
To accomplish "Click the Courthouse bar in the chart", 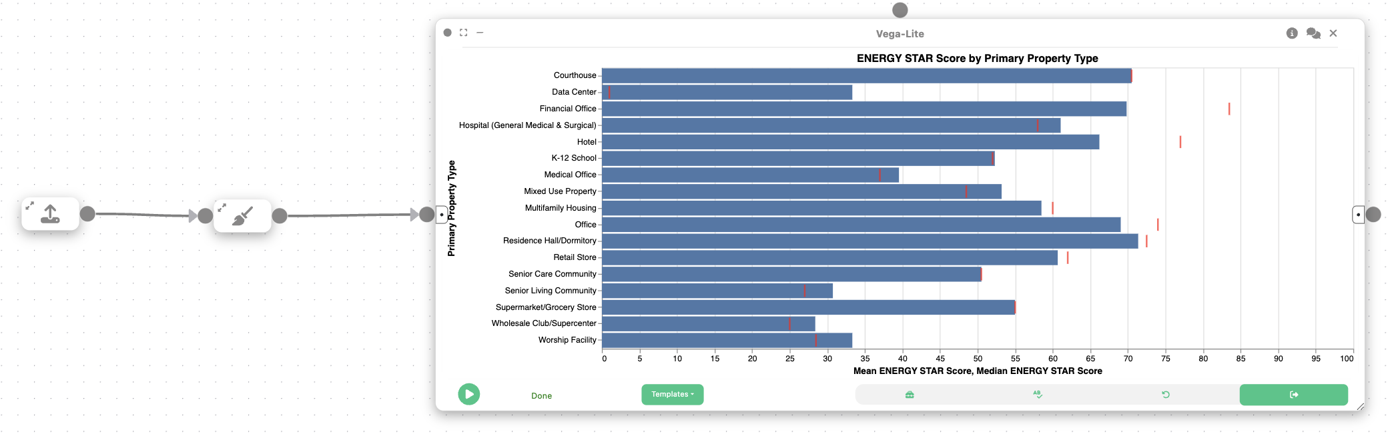I will tap(867, 75).
